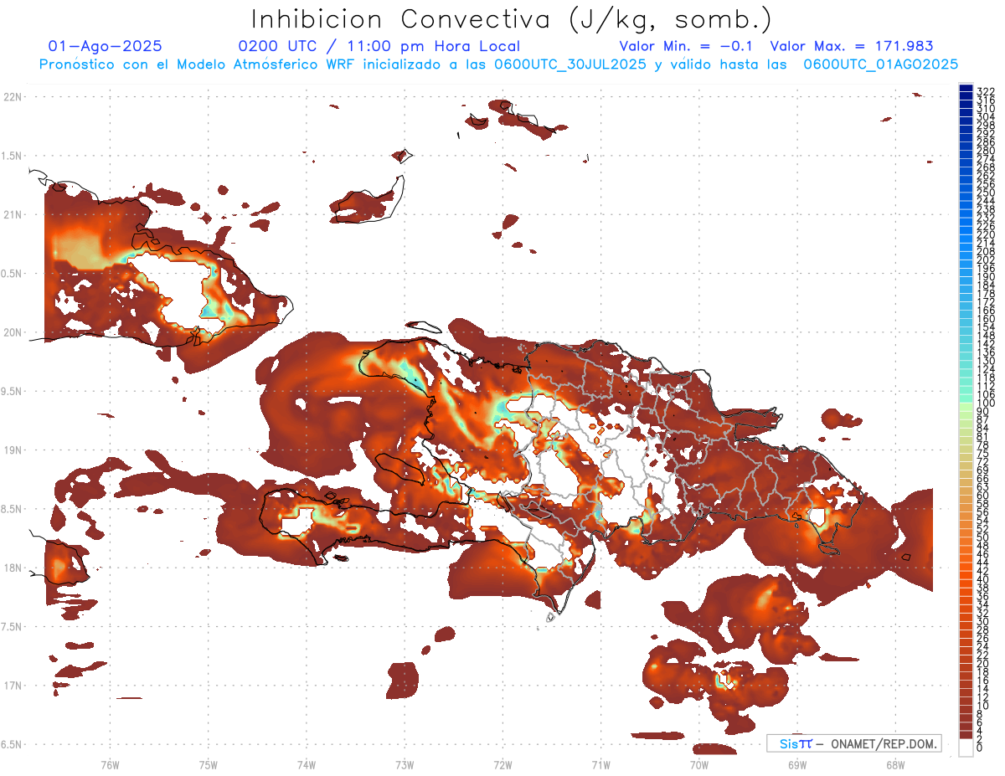
Task: Click the 73W longitude label
Action: click(405, 763)
